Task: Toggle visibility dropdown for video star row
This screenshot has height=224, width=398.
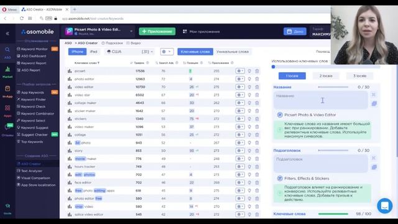Action: point(240,95)
